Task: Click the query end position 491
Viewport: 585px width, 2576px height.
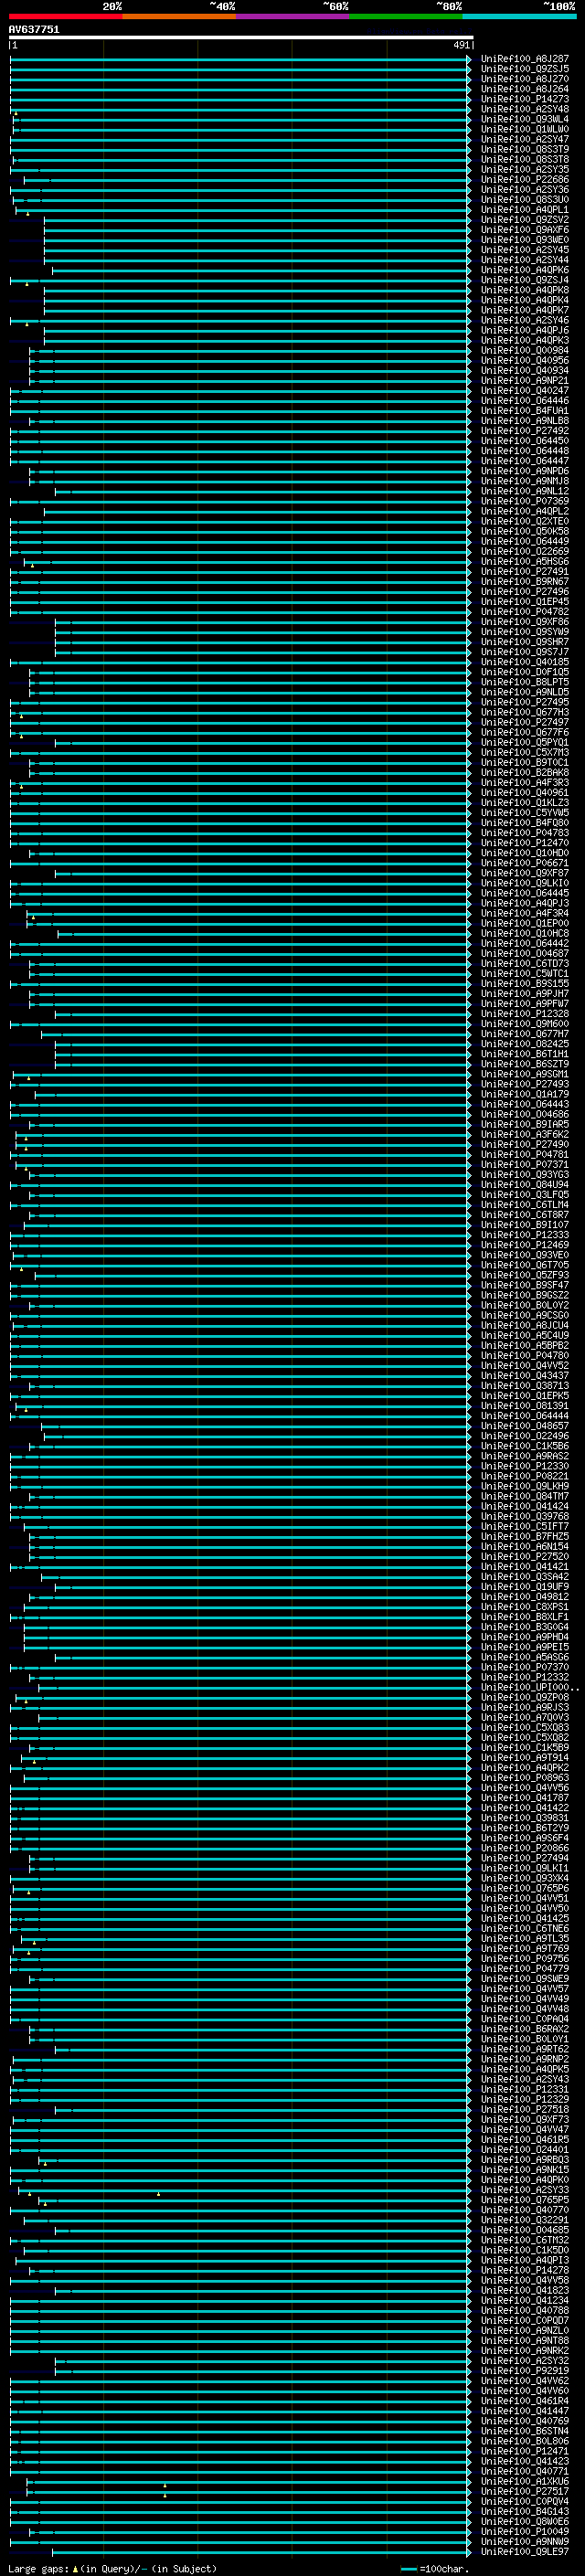Action: pos(461,45)
